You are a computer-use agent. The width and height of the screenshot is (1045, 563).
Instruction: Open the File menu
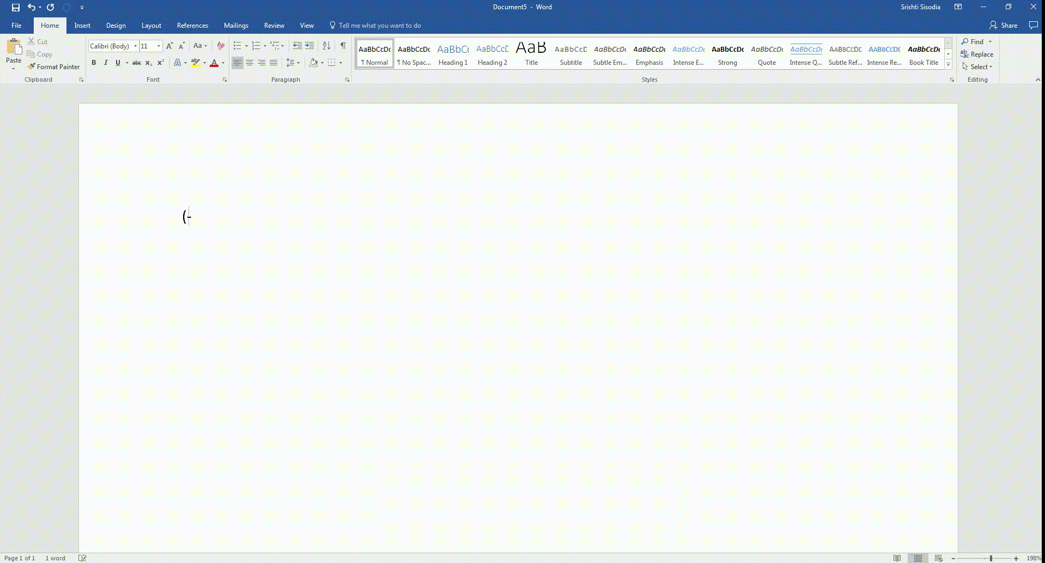pyautogui.click(x=16, y=26)
